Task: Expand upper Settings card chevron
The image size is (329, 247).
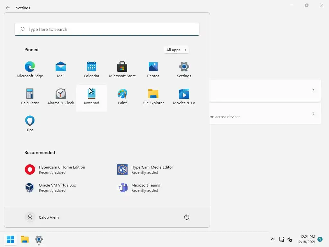Action: [313, 90]
